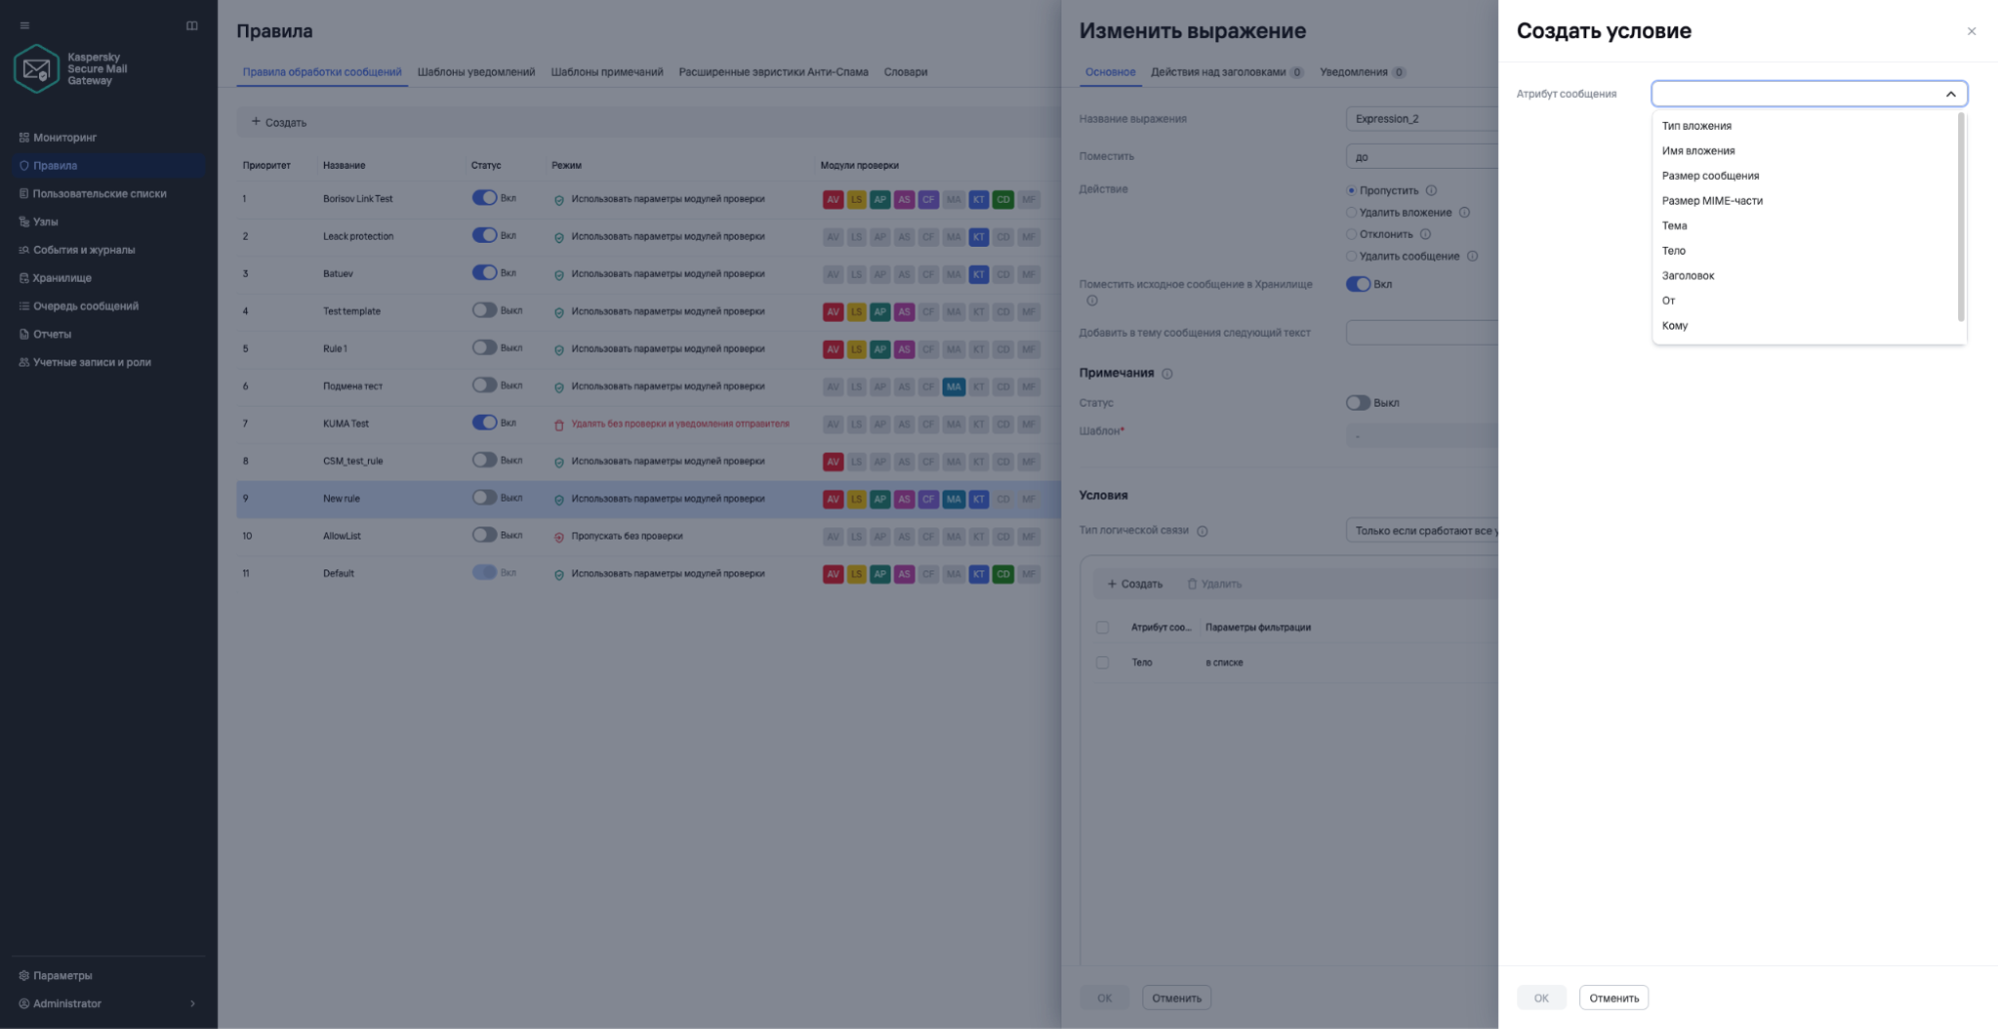
Task: Switch to Шаблоны уведомлений tab
Action: (476, 72)
